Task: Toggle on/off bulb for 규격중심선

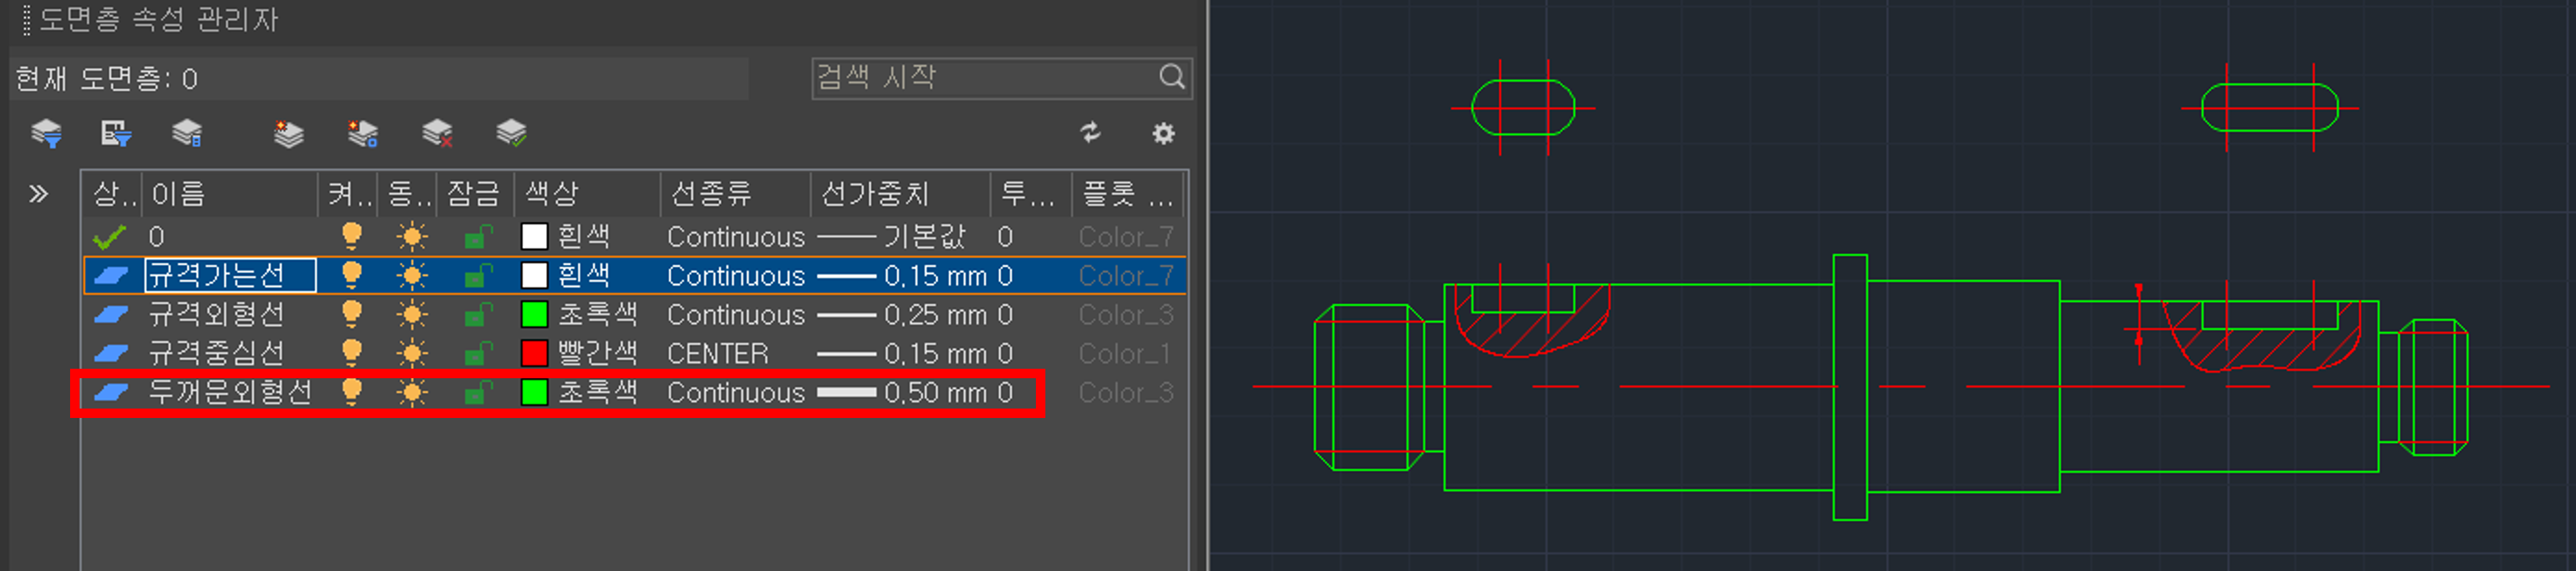Action: click(x=351, y=353)
